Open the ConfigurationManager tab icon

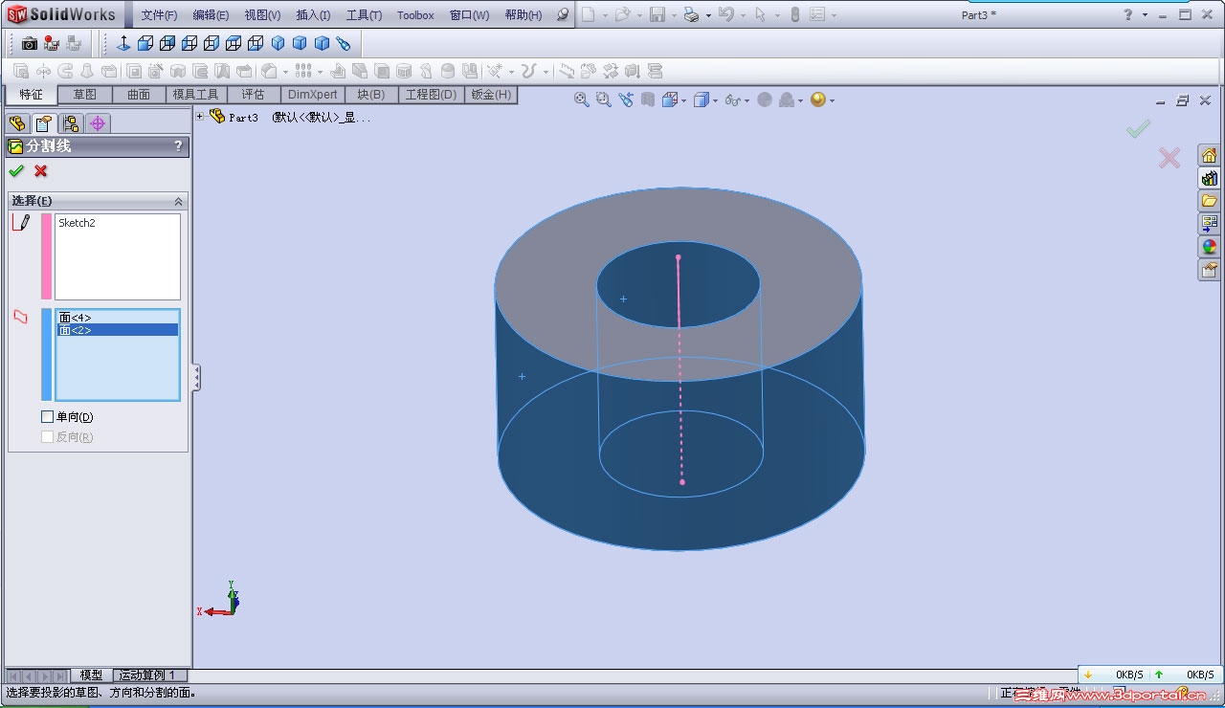pos(70,123)
